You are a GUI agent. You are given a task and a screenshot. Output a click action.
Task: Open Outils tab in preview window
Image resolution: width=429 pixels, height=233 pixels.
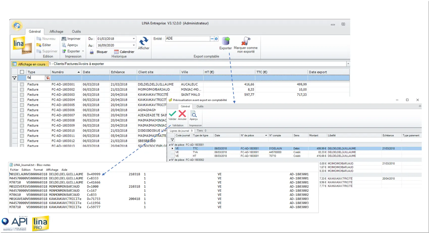click(x=200, y=106)
